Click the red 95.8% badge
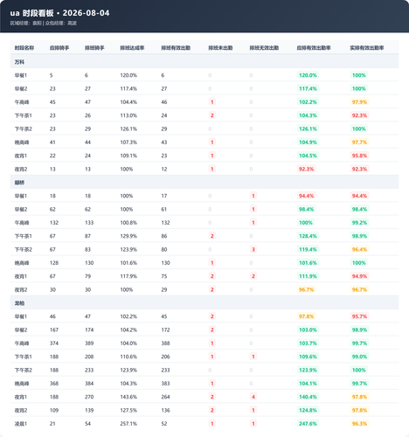The width and height of the screenshot is (409, 437). tap(359, 156)
